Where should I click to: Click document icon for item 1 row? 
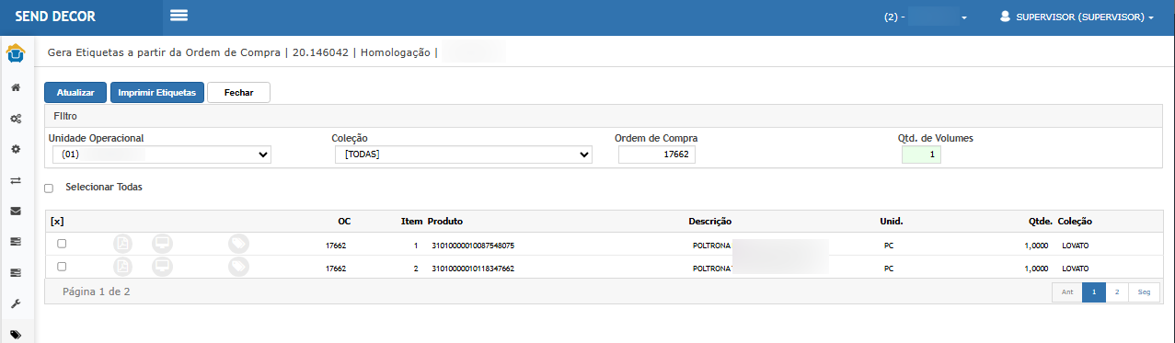point(123,244)
